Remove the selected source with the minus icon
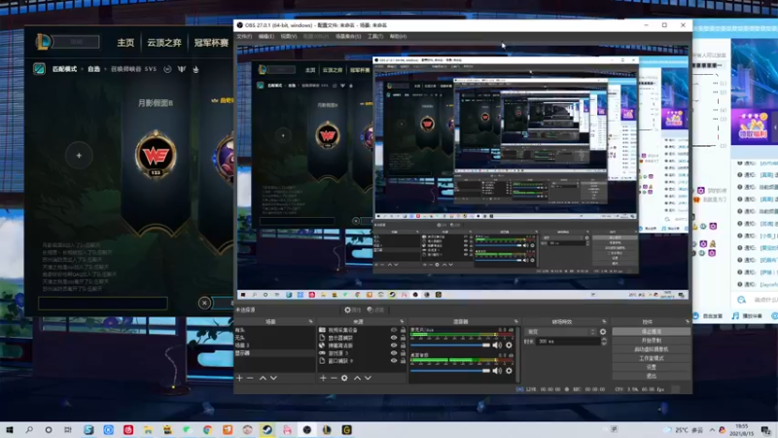The width and height of the screenshot is (778, 438). tap(334, 378)
